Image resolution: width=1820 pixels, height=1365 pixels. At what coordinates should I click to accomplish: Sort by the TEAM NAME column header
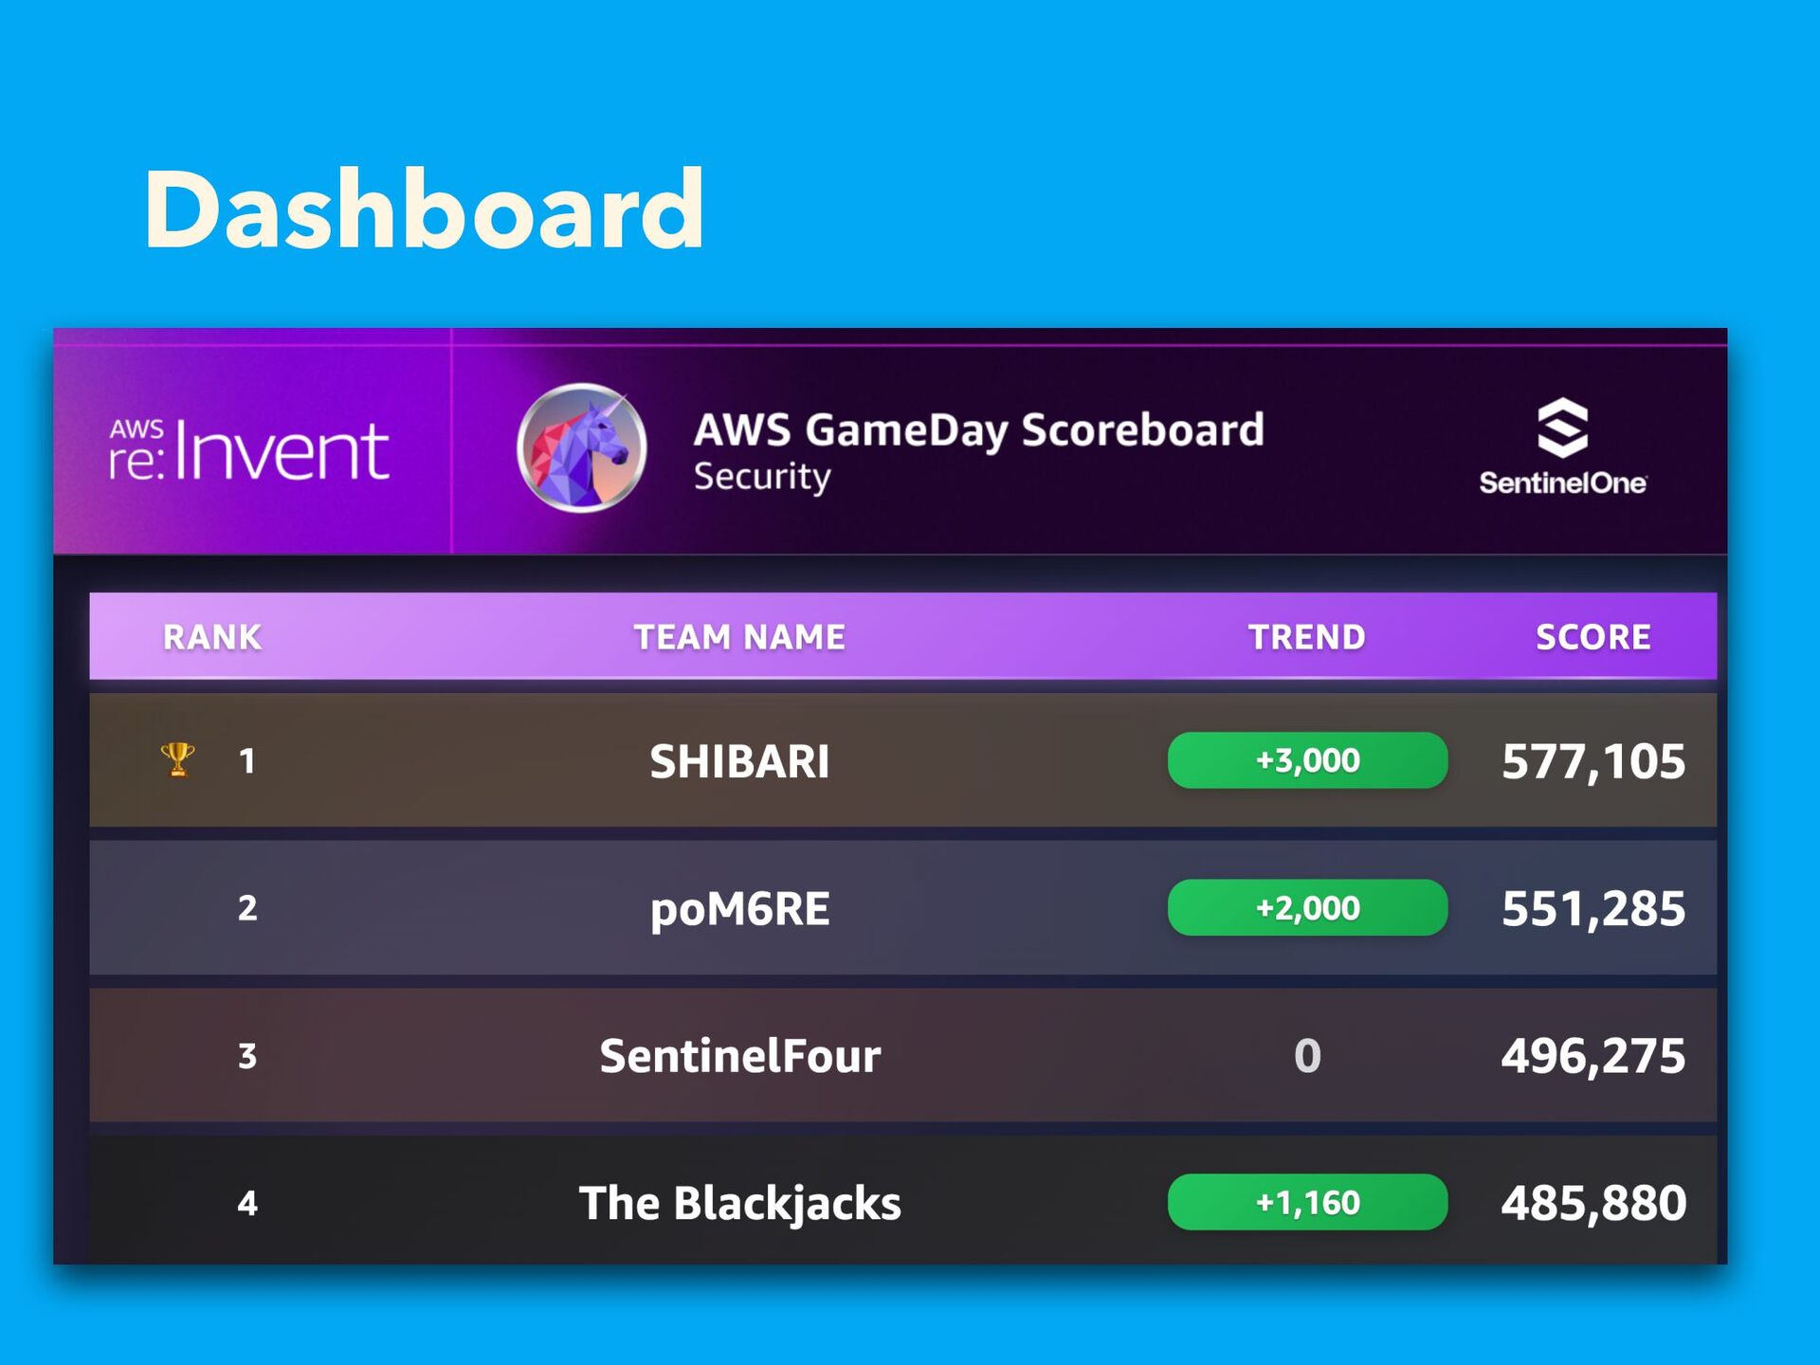pos(739,637)
